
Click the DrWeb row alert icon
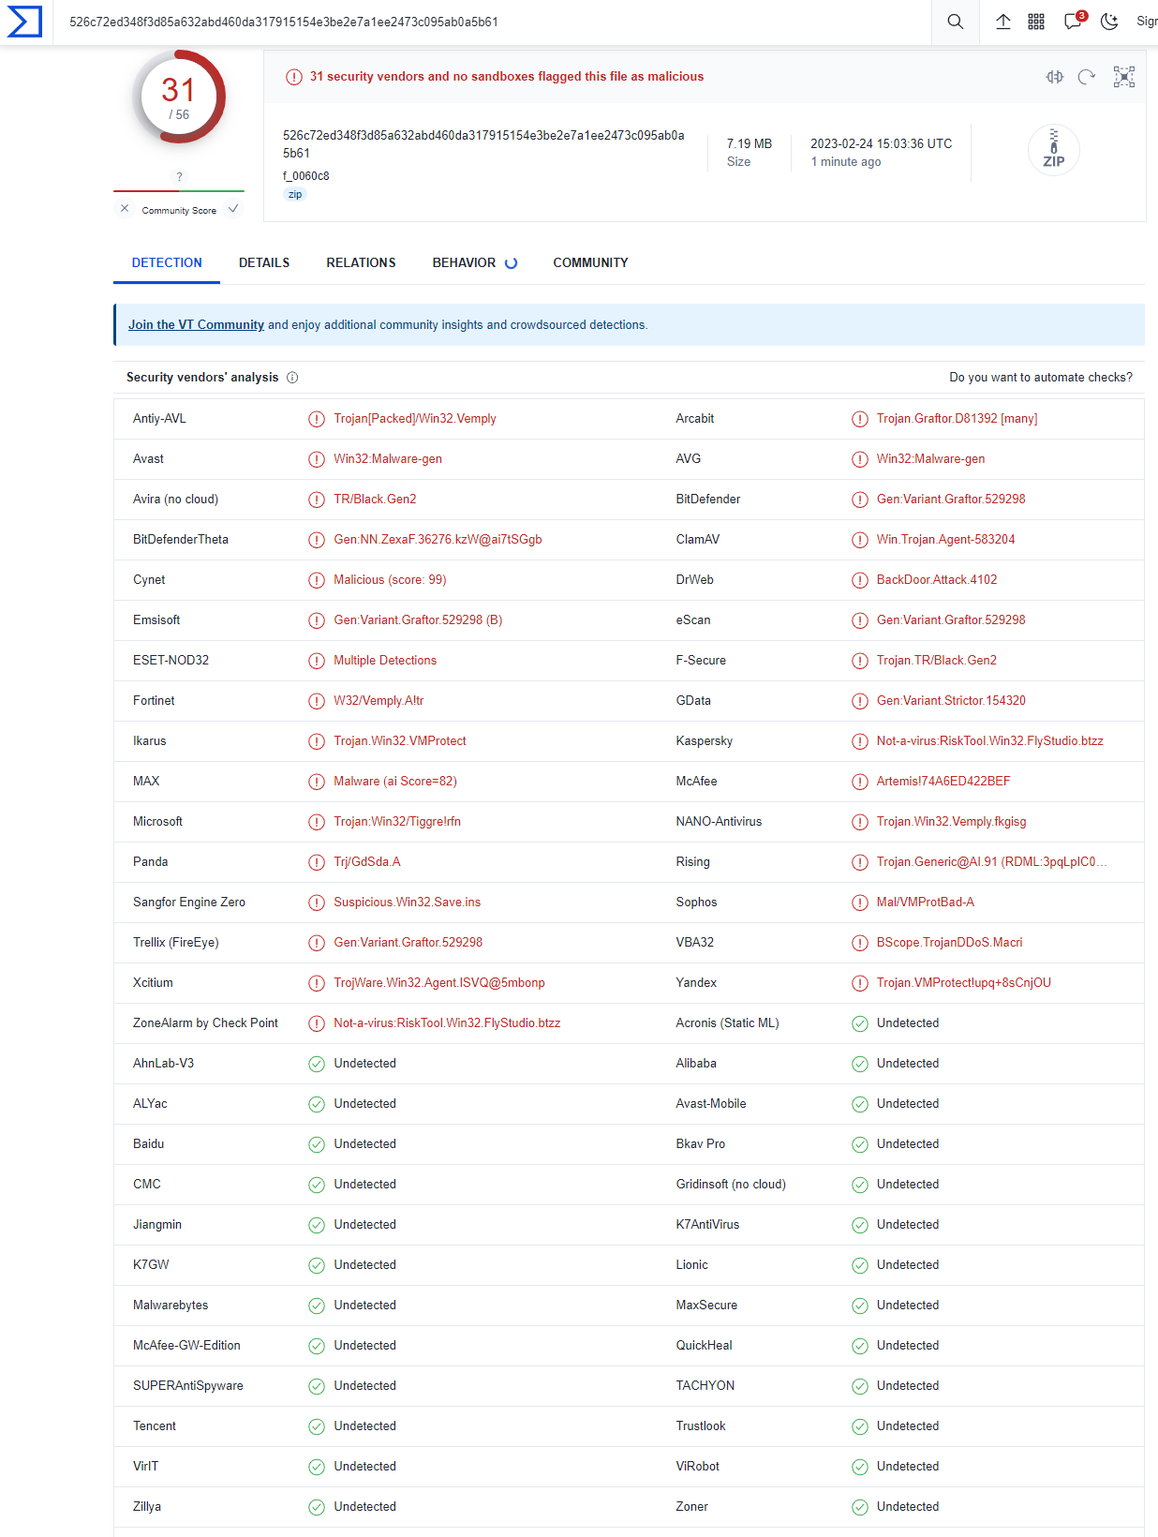(x=860, y=580)
